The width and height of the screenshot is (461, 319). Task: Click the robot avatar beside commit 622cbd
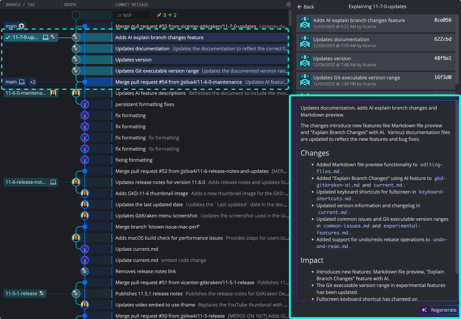click(305, 42)
